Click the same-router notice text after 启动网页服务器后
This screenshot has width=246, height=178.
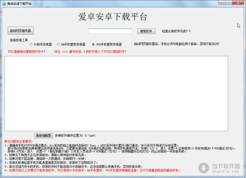point(176,44)
